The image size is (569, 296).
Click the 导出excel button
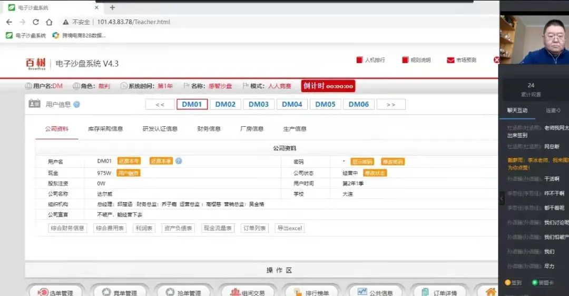(290, 228)
